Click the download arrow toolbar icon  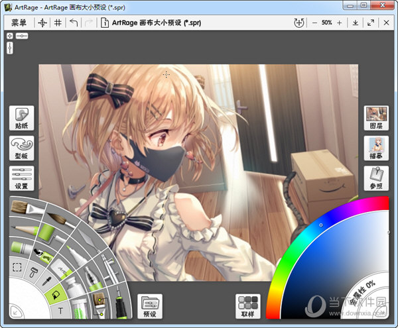pyautogui.click(x=356, y=23)
